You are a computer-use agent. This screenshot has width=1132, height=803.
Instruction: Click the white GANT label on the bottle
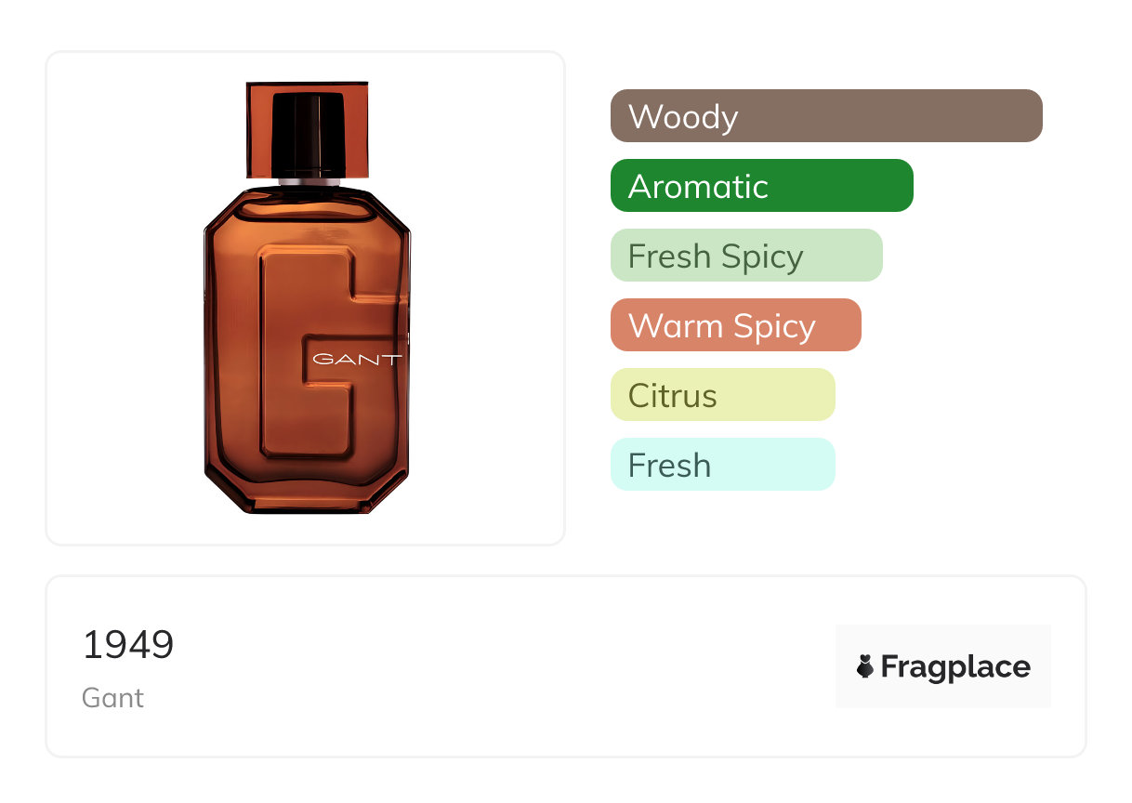point(358,359)
